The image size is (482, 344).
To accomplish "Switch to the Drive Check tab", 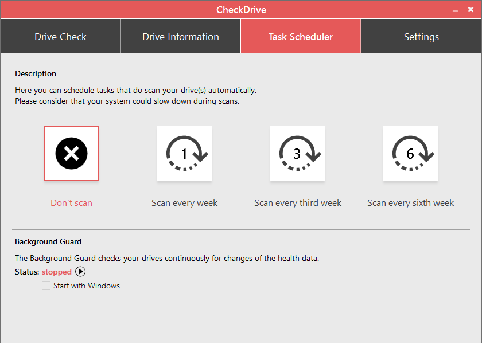I will pos(60,36).
